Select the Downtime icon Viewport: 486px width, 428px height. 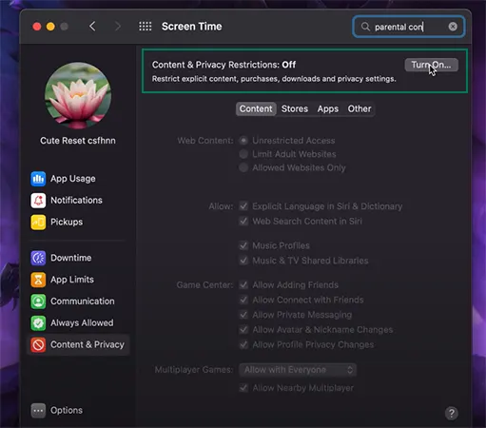click(38, 258)
